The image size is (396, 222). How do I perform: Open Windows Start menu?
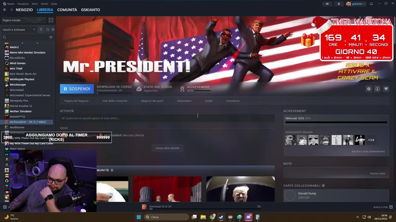coord(139,217)
